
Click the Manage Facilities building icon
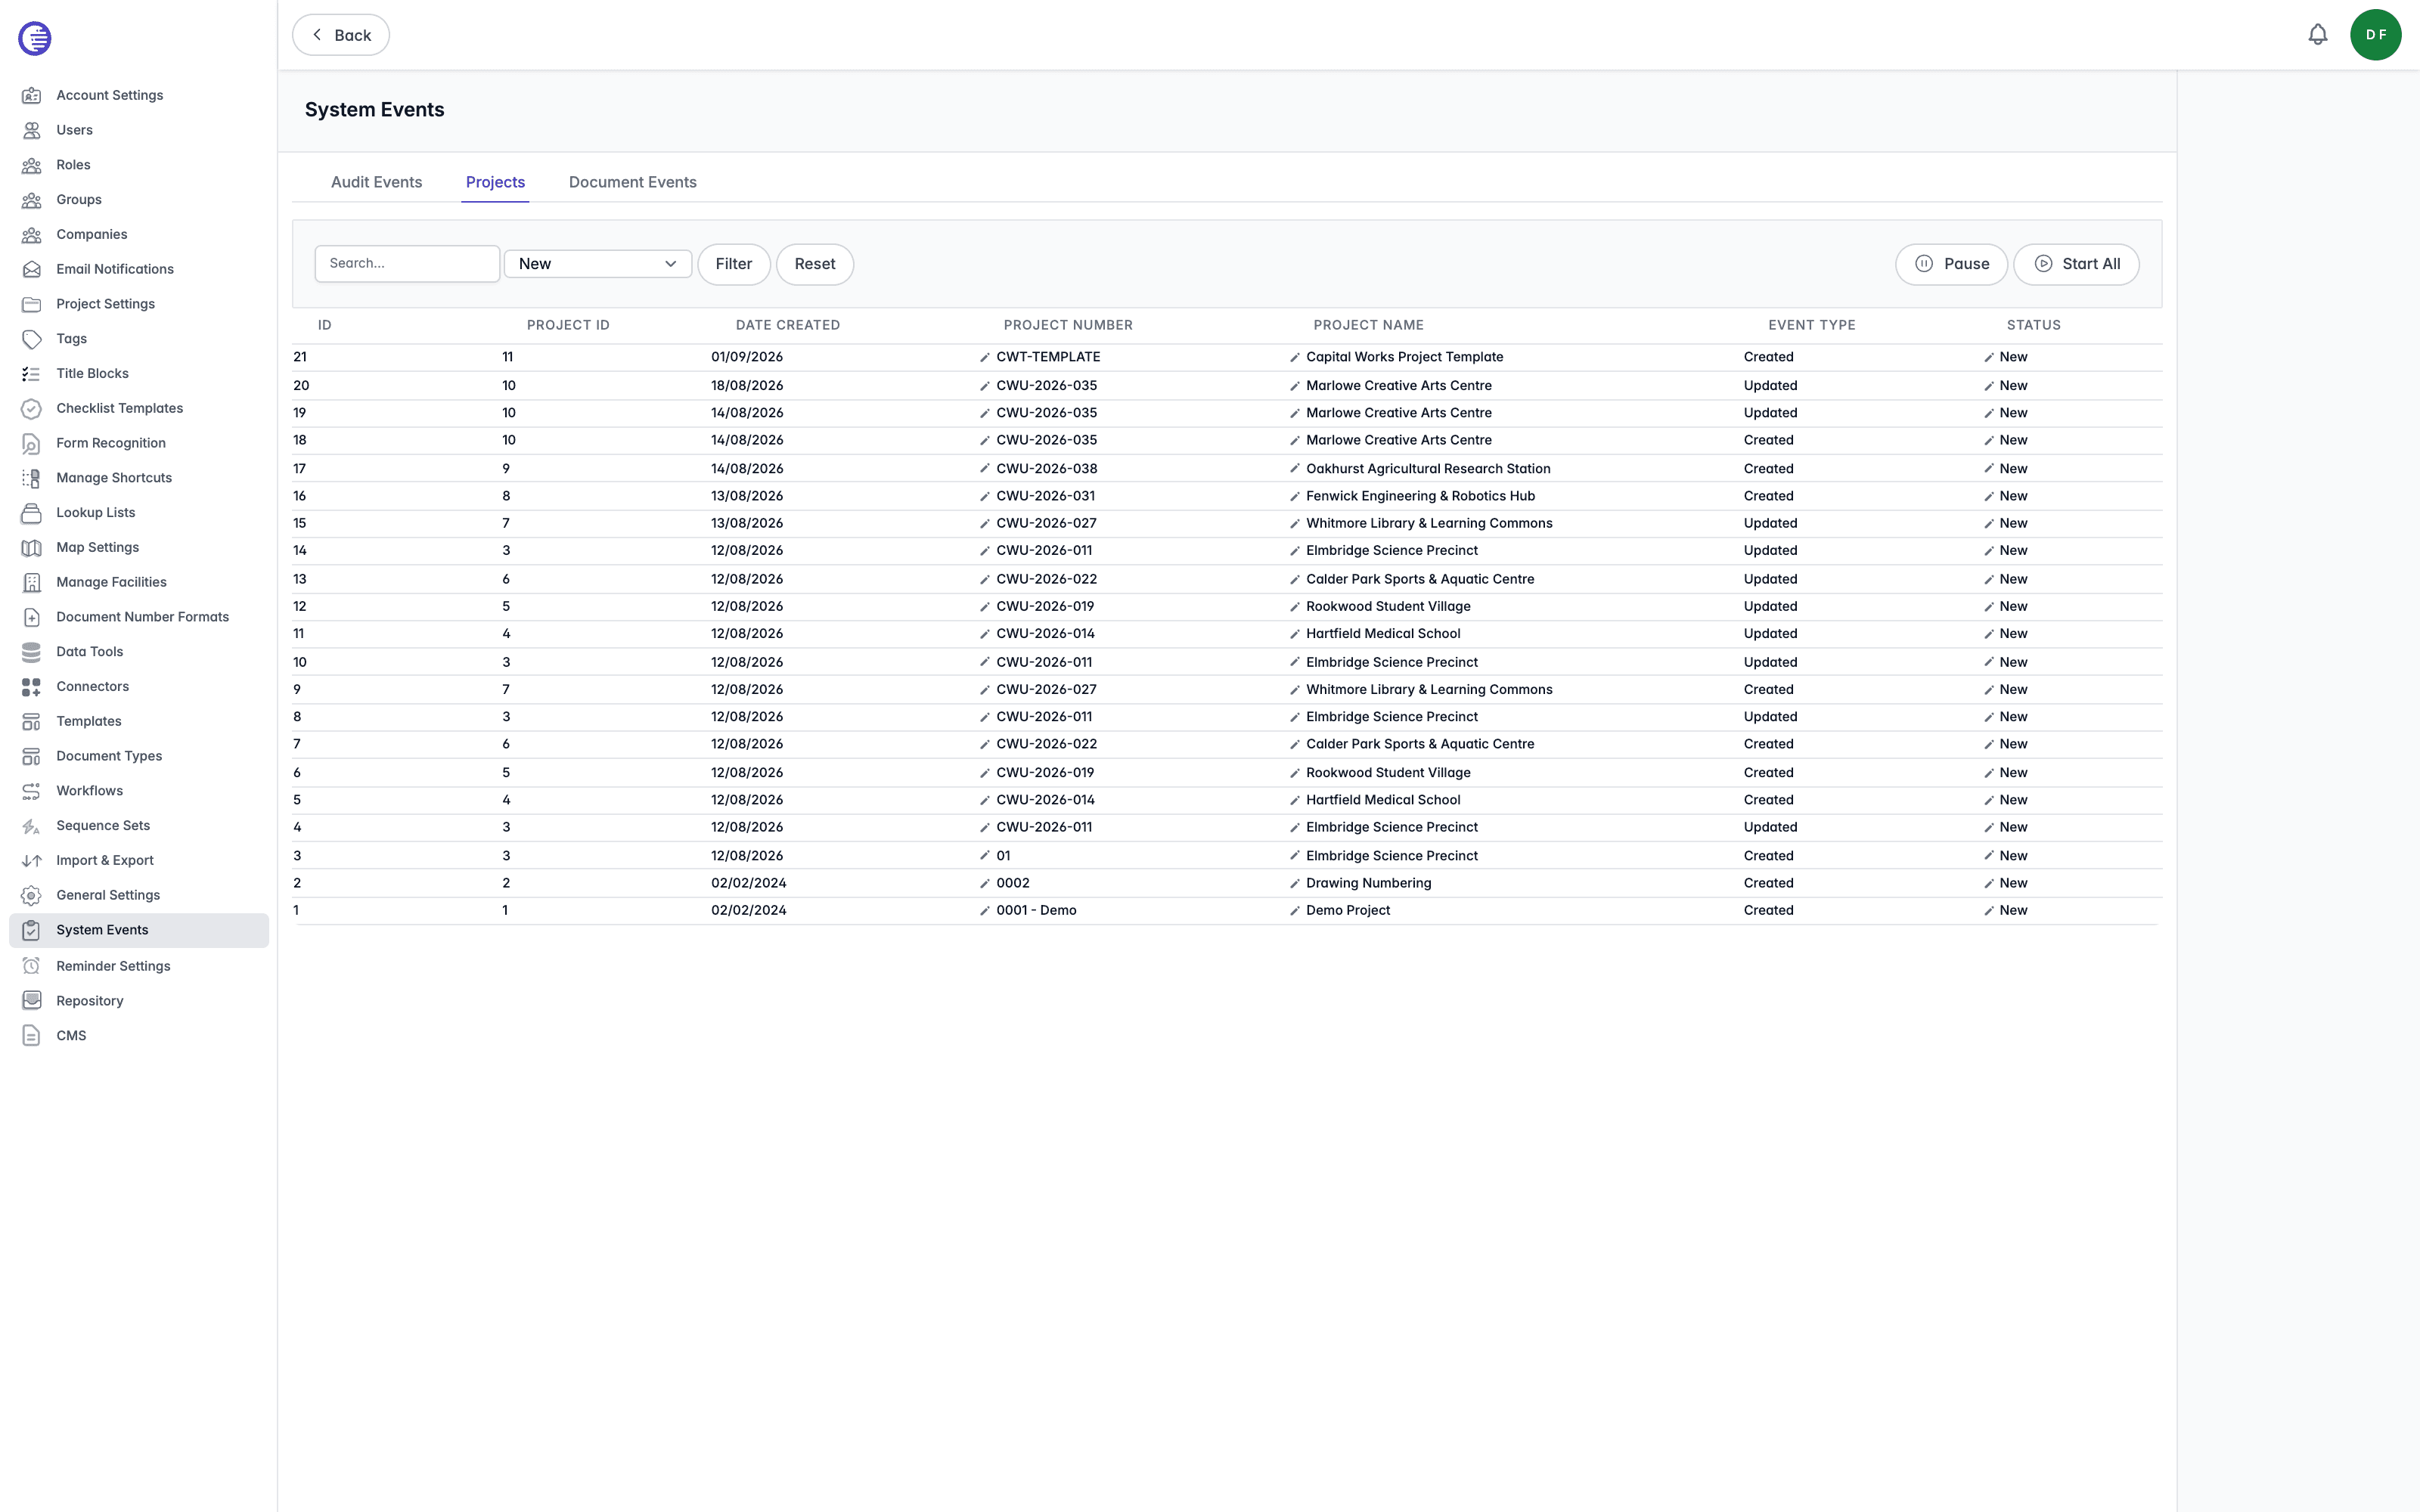[32, 582]
